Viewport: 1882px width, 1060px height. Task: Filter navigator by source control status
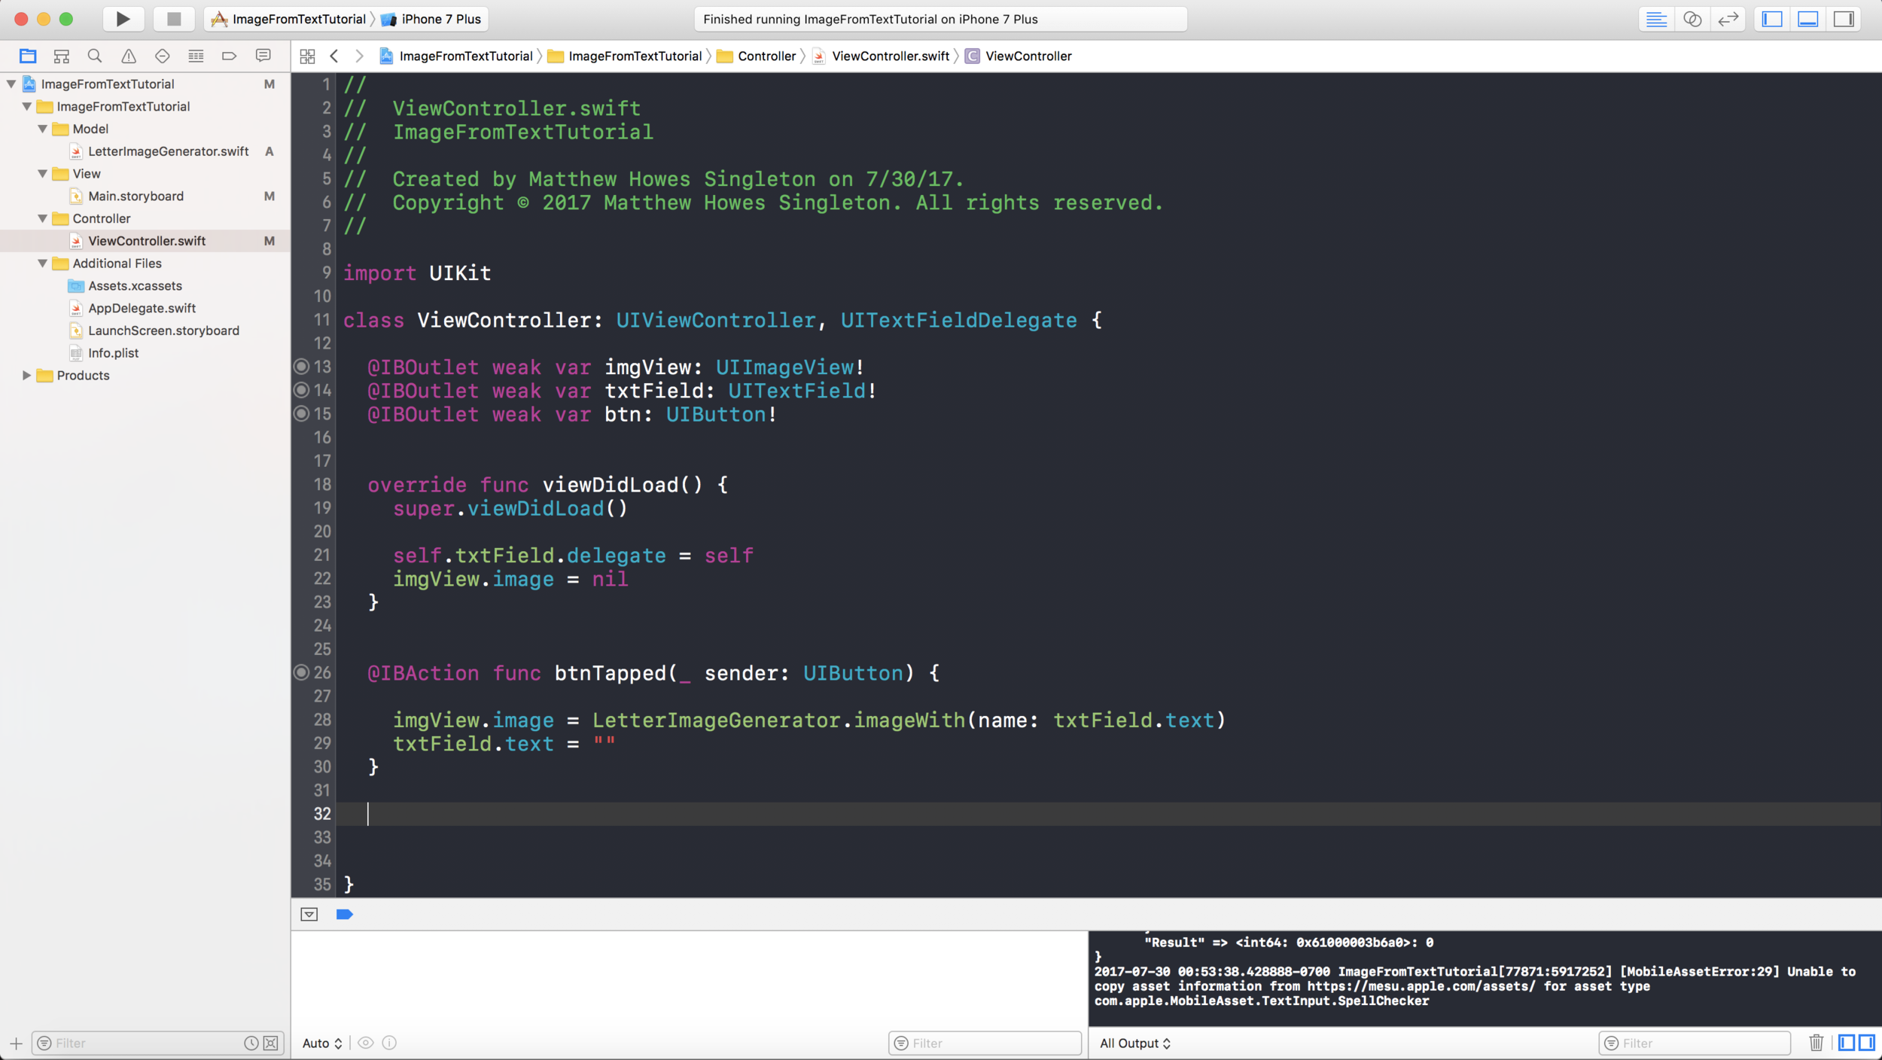[x=271, y=1043]
